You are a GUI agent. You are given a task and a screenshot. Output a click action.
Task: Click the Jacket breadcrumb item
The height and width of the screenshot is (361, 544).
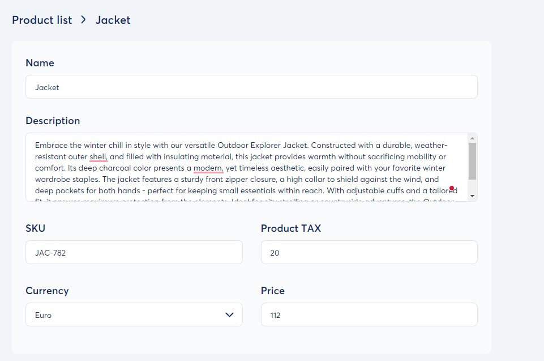(x=113, y=20)
